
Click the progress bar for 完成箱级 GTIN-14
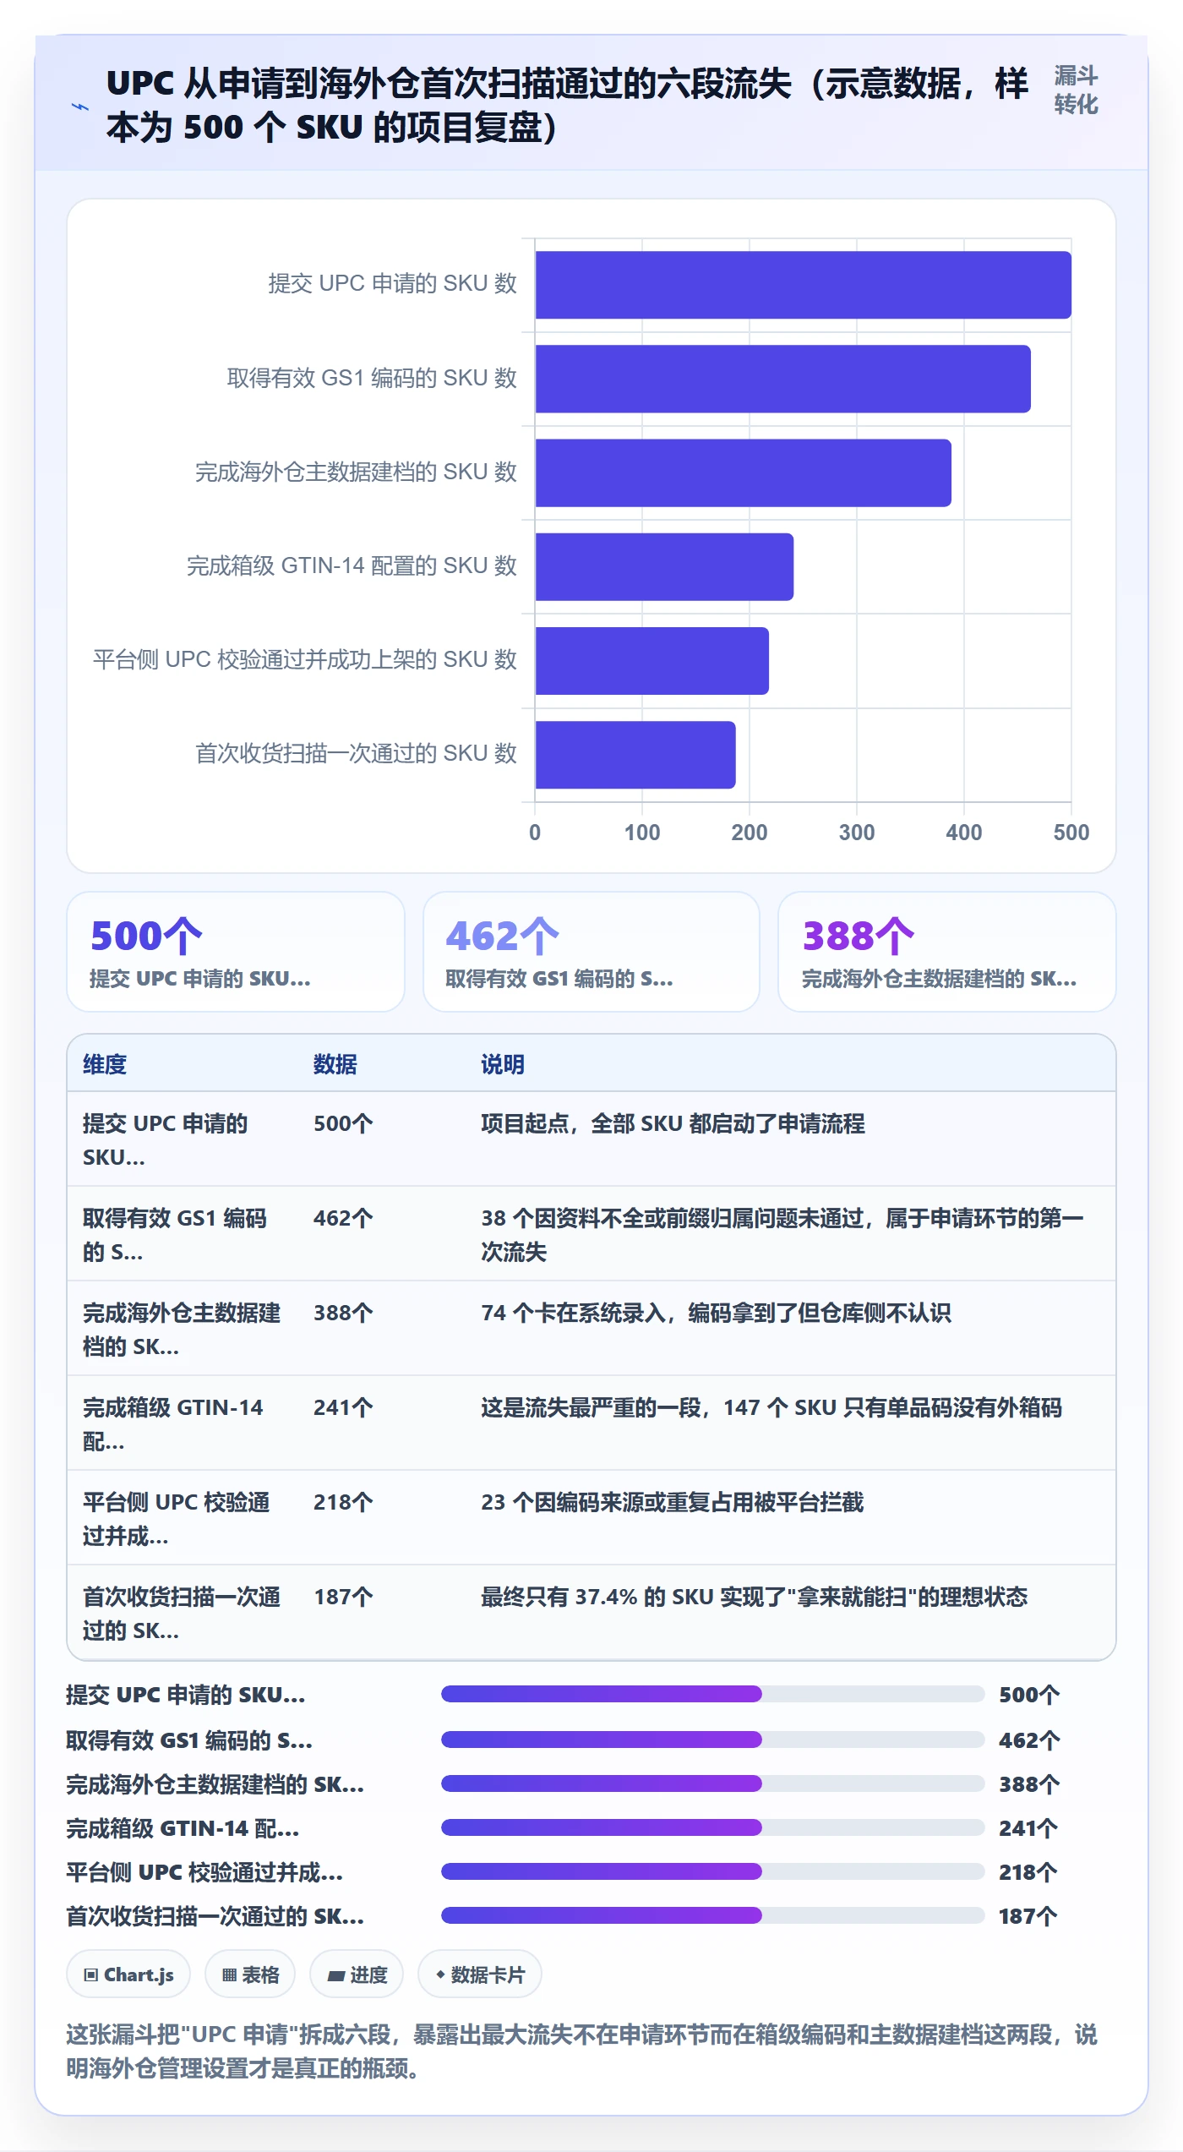[x=712, y=1827]
